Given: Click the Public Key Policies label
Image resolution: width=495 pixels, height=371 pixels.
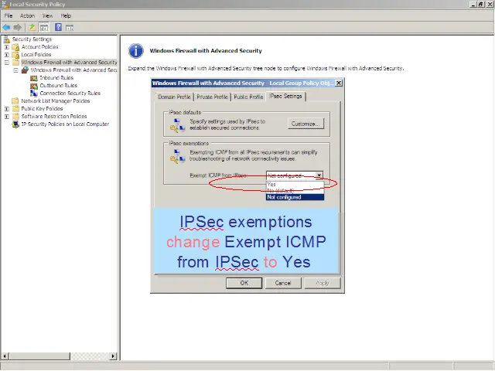Looking at the screenshot, I should pyautogui.click(x=42, y=109).
